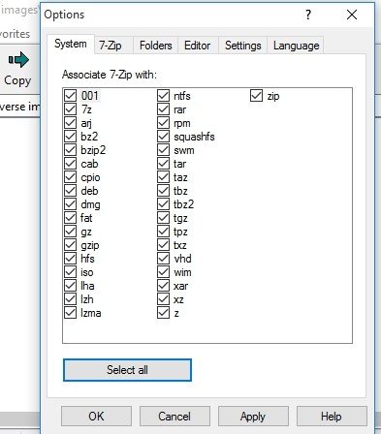The height and width of the screenshot is (434, 381).
Task: Uncheck the tpz association
Action: pos(163,232)
